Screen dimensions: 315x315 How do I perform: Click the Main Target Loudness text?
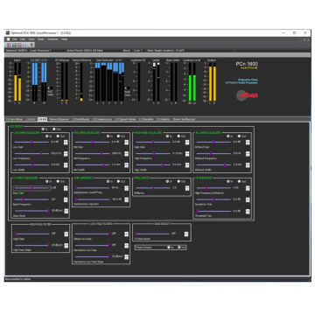pos(165,51)
